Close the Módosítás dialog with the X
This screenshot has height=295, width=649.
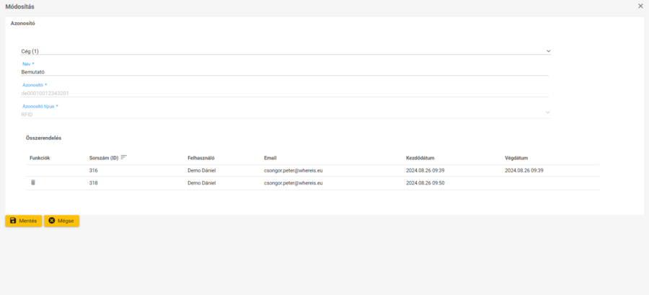pyautogui.click(x=640, y=6)
